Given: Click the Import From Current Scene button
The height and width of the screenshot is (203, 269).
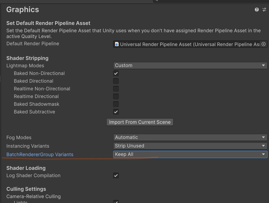Looking at the screenshot, I should [140, 122].
